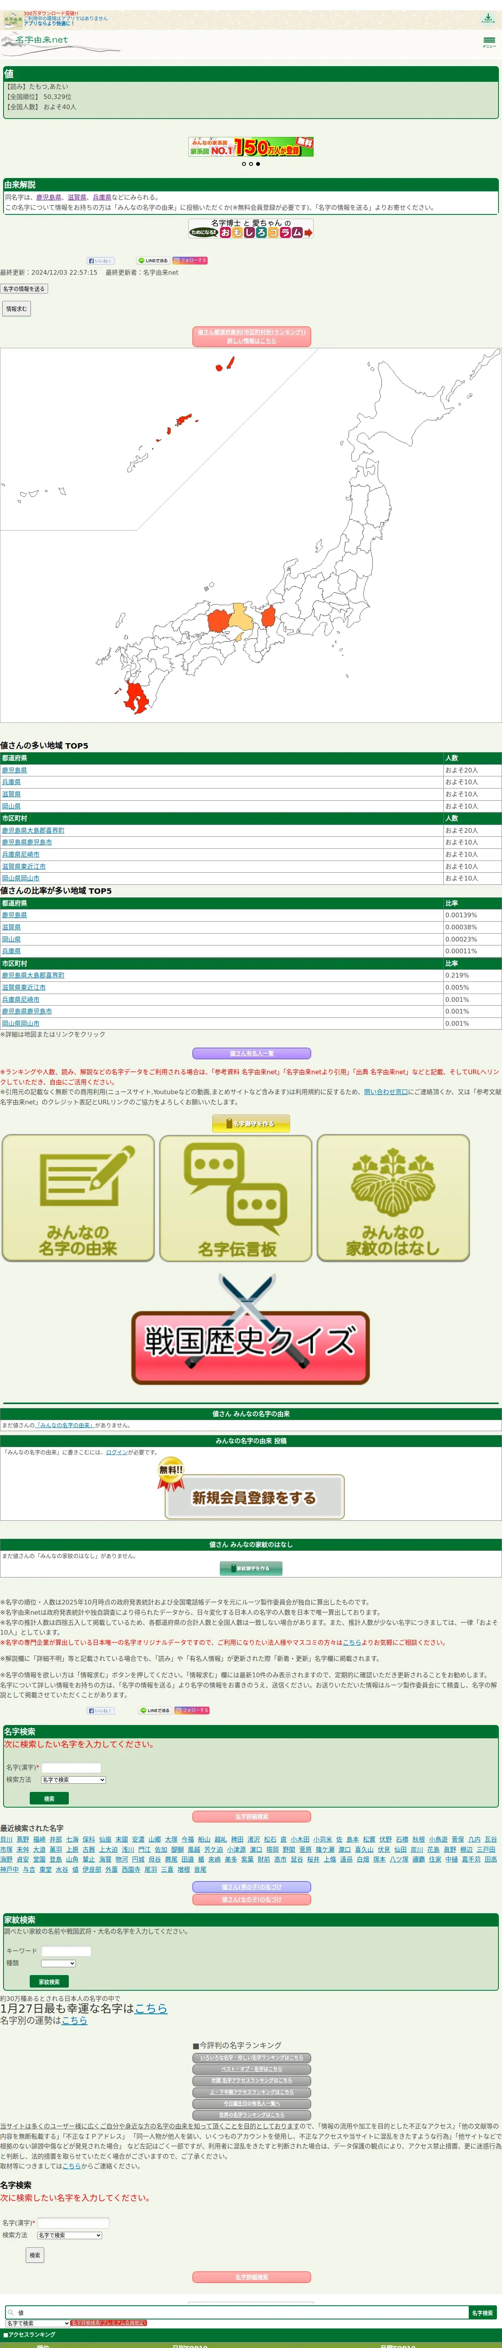Click the 家系図 150万人が登録 ad banner
Screen dimensions: 502x2348
click(251, 147)
